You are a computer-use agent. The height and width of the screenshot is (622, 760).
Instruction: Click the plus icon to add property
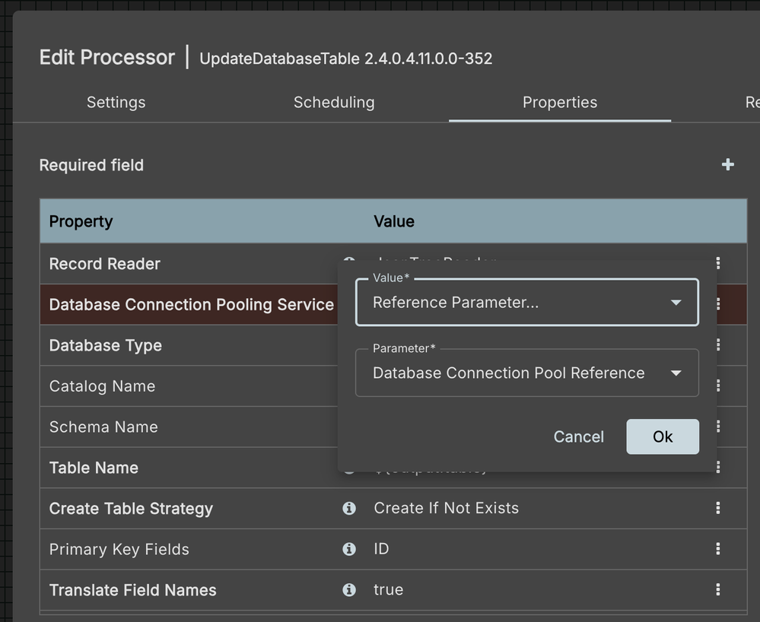[727, 165]
